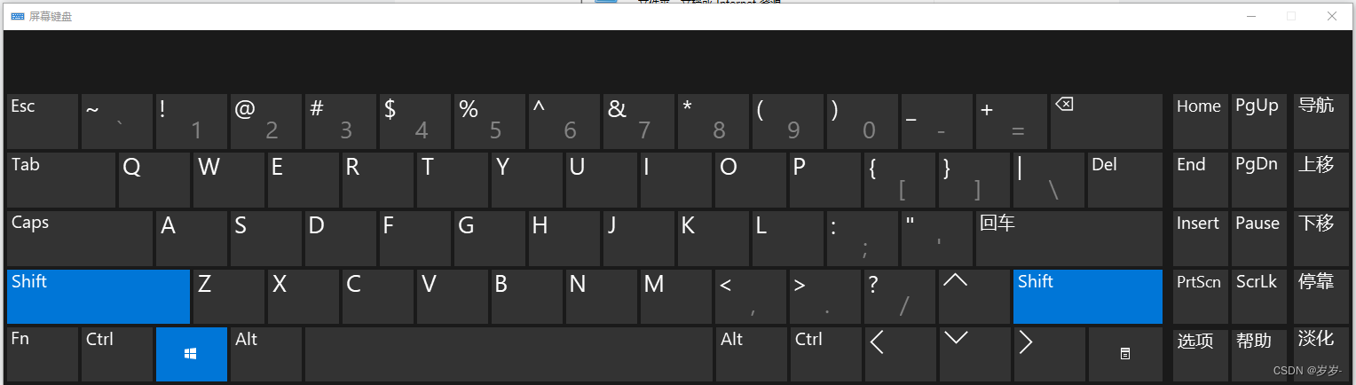Click the on-screen keyboard title icon
Screen dimensions: 1356x385
tap(18, 17)
